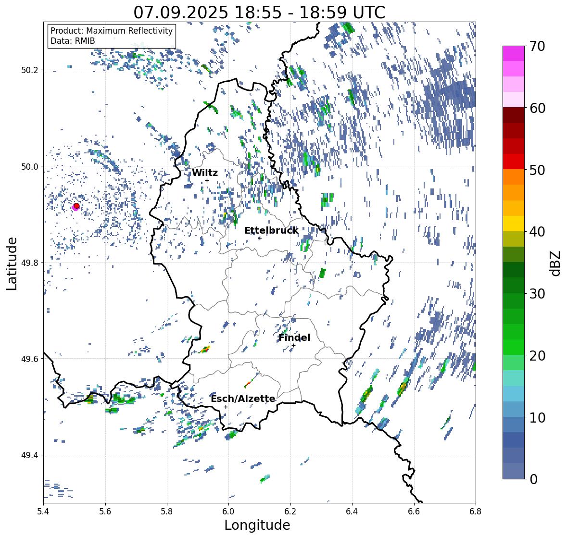This screenshot has height=537, width=567.
Task: Click the 6.6 longitude tick label
Action: click(414, 511)
